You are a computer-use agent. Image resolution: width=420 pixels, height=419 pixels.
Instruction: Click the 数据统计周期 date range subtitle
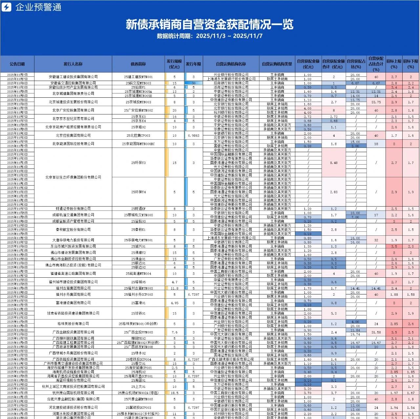210,36
